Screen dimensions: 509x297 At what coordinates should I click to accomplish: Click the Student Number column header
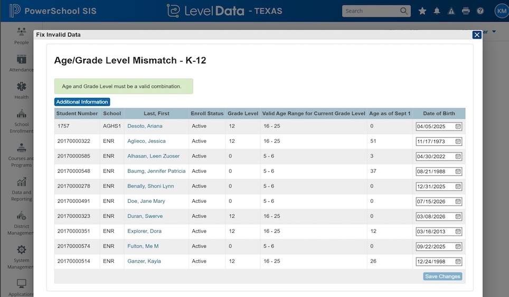tap(77, 114)
